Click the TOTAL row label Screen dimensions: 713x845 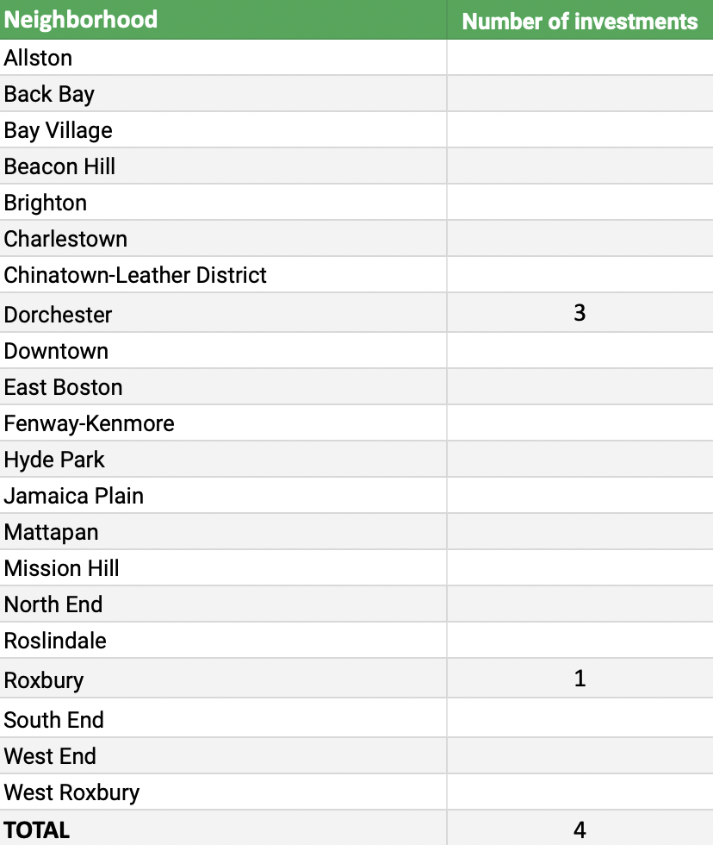pos(36,829)
